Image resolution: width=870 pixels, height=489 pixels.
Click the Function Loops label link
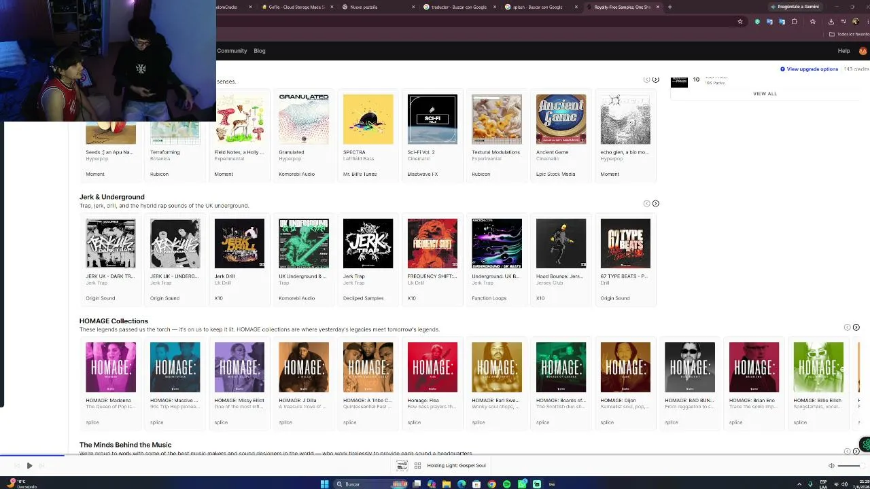point(489,298)
